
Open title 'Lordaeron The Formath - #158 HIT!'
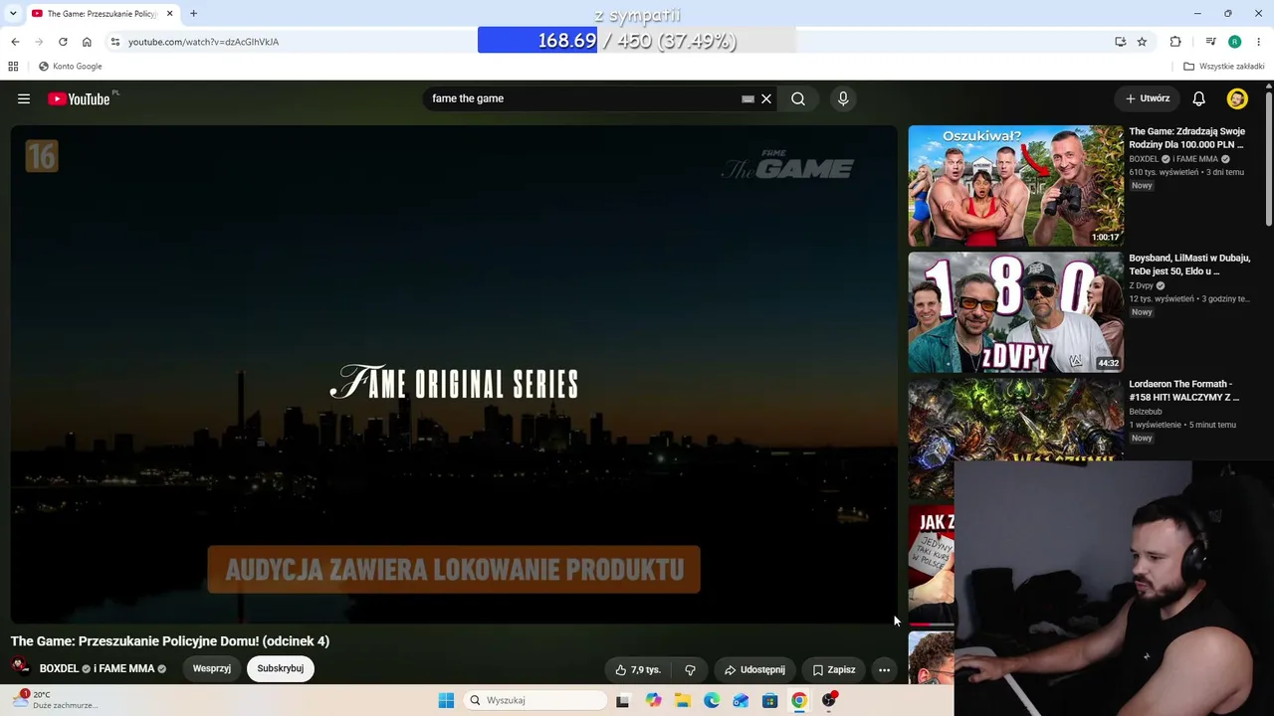(1184, 391)
